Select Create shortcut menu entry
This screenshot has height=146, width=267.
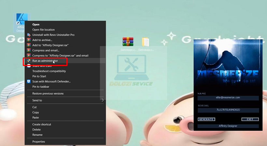[x=42, y=124]
